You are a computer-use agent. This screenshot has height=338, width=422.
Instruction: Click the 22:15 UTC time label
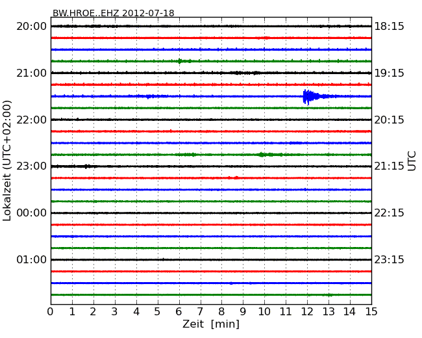389,213
